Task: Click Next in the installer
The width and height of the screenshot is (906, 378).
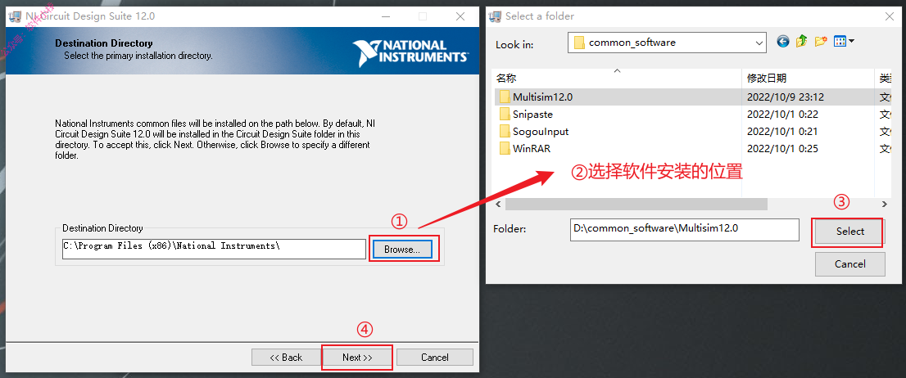Action: click(x=357, y=358)
